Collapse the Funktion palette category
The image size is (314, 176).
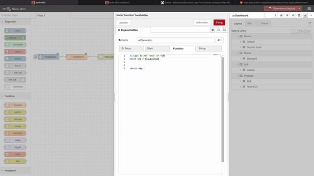click(x=15, y=96)
